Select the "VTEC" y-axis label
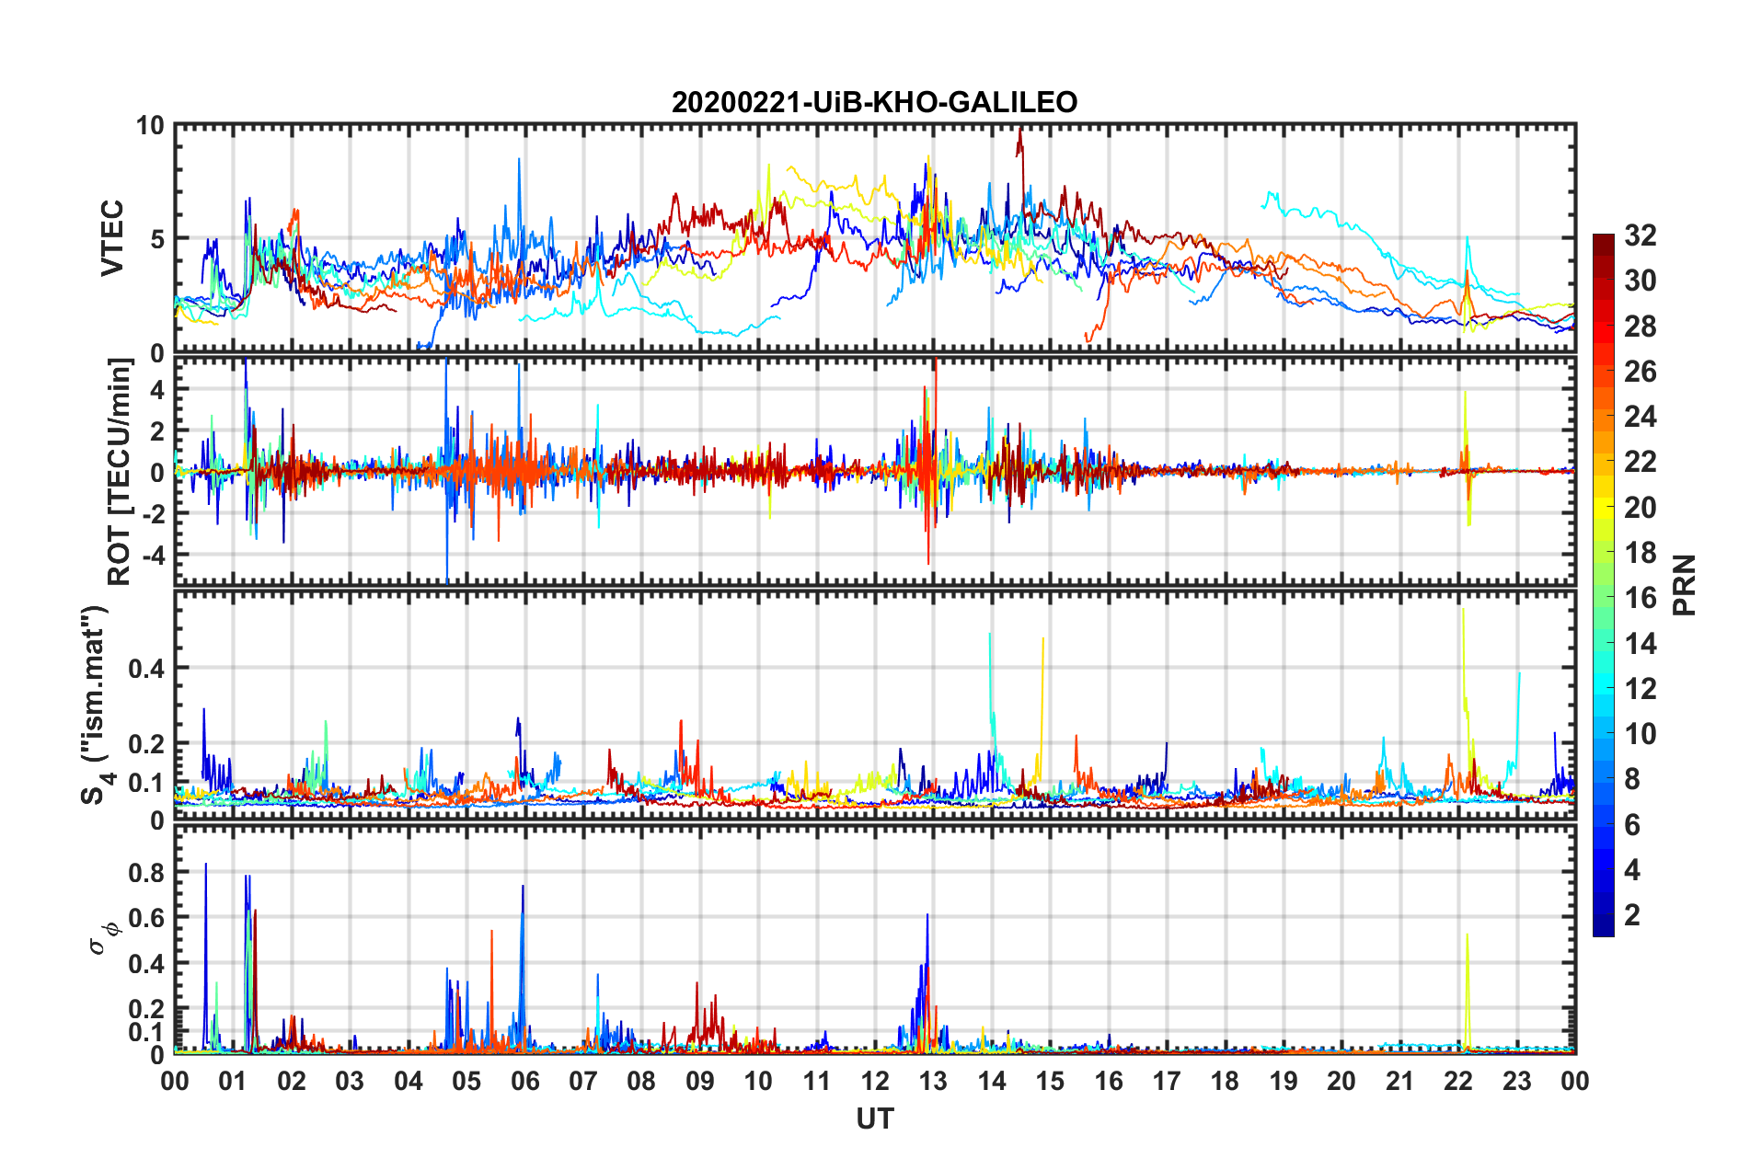This screenshot has height=1170, width=1750. (112, 238)
